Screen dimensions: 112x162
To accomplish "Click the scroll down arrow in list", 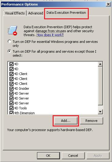I will [x=100, y=111].
